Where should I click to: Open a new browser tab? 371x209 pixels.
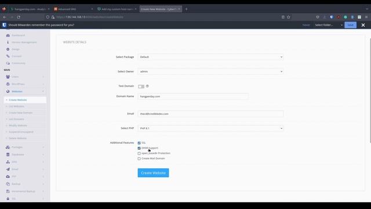(x=186, y=9)
